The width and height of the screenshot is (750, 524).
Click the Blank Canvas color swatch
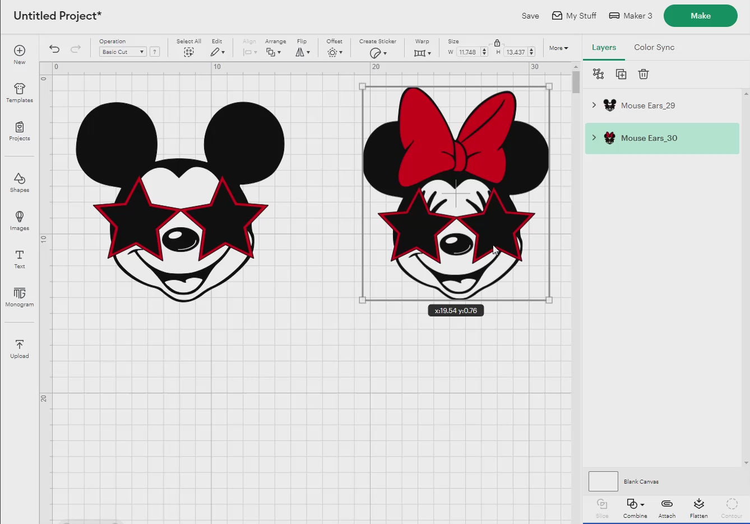click(x=603, y=481)
